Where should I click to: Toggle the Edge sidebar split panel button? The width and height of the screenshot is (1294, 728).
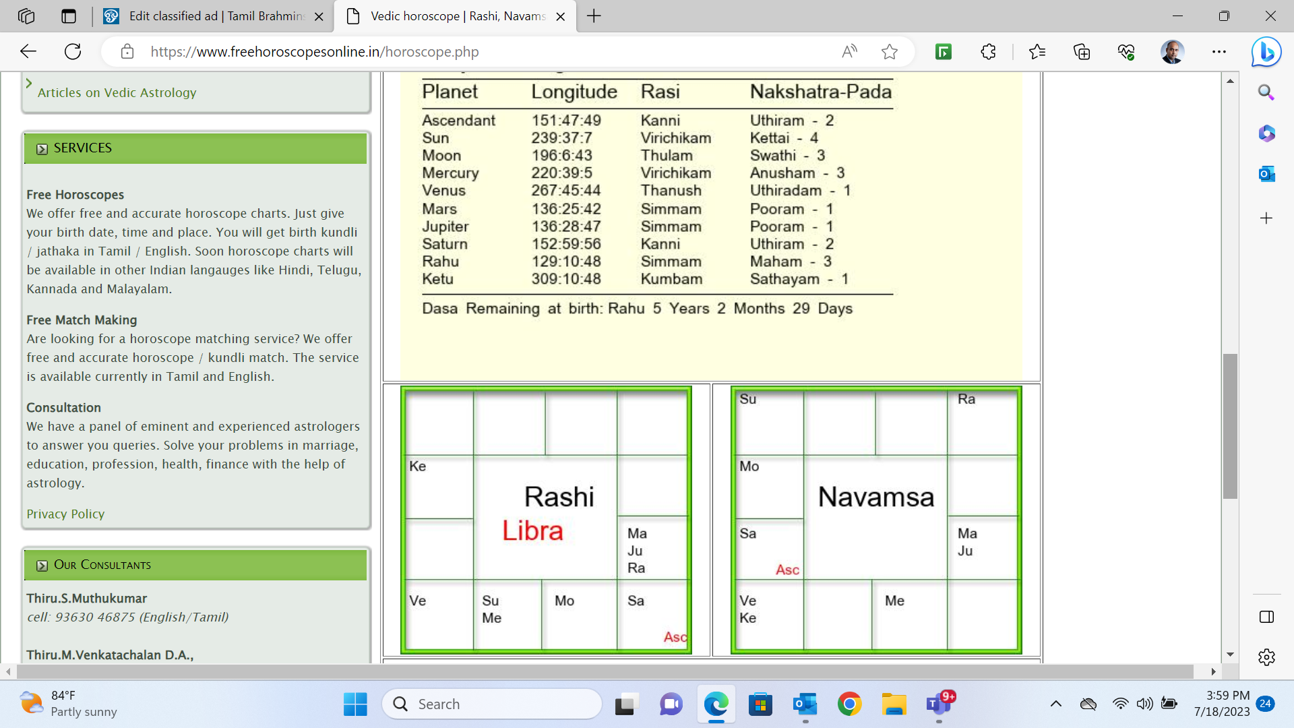pos(1266,617)
